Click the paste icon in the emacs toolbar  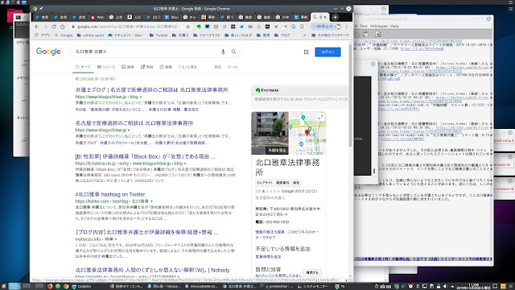click(x=365, y=34)
